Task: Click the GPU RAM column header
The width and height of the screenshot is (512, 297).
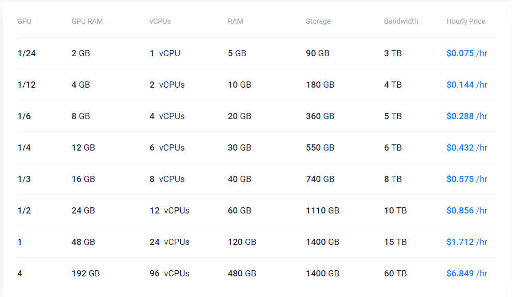Action: pyautogui.click(x=87, y=21)
